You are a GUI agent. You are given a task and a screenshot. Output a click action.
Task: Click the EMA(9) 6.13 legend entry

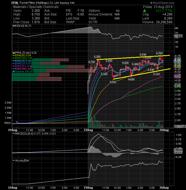pyautogui.click(x=22, y=66)
